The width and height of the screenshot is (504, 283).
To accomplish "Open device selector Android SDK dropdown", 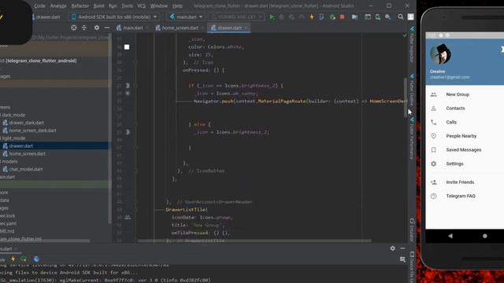I will pyautogui.click(x=114, y=17).
